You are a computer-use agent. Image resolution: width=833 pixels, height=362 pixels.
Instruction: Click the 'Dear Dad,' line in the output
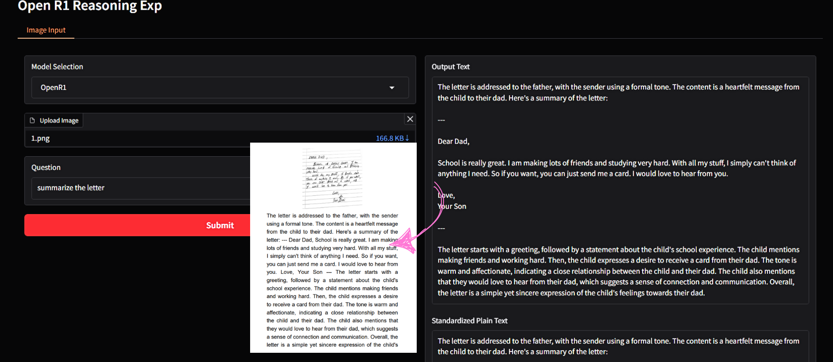point(453,141)
